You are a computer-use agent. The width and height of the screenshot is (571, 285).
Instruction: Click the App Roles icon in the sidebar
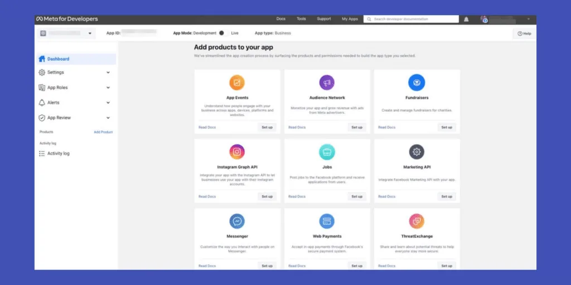[x=42, y=87]
